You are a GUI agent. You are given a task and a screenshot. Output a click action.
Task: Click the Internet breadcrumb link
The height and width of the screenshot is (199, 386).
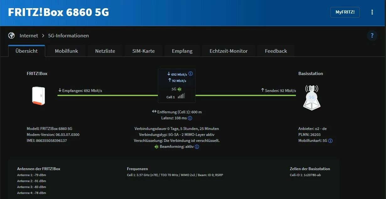(29, 36)
